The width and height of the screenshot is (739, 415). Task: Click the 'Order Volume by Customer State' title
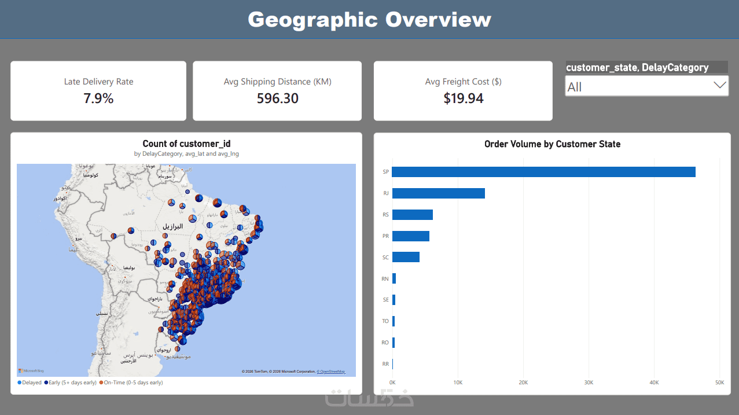pyautogui.click(x=552, y=144)
